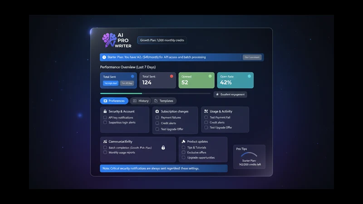The image size is (363, 204).
Task: Click the Product updates heading text
Action: click(197, 141)
